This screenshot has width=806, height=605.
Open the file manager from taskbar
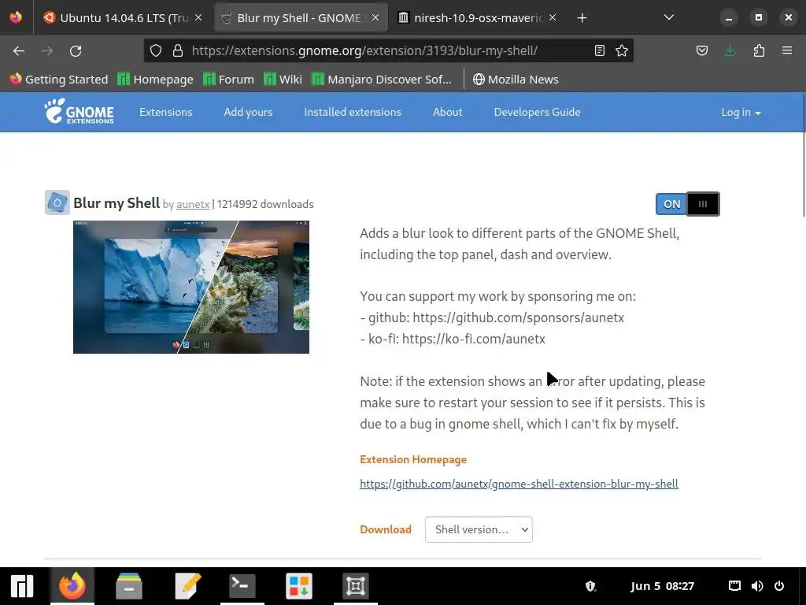click(129, 586)
